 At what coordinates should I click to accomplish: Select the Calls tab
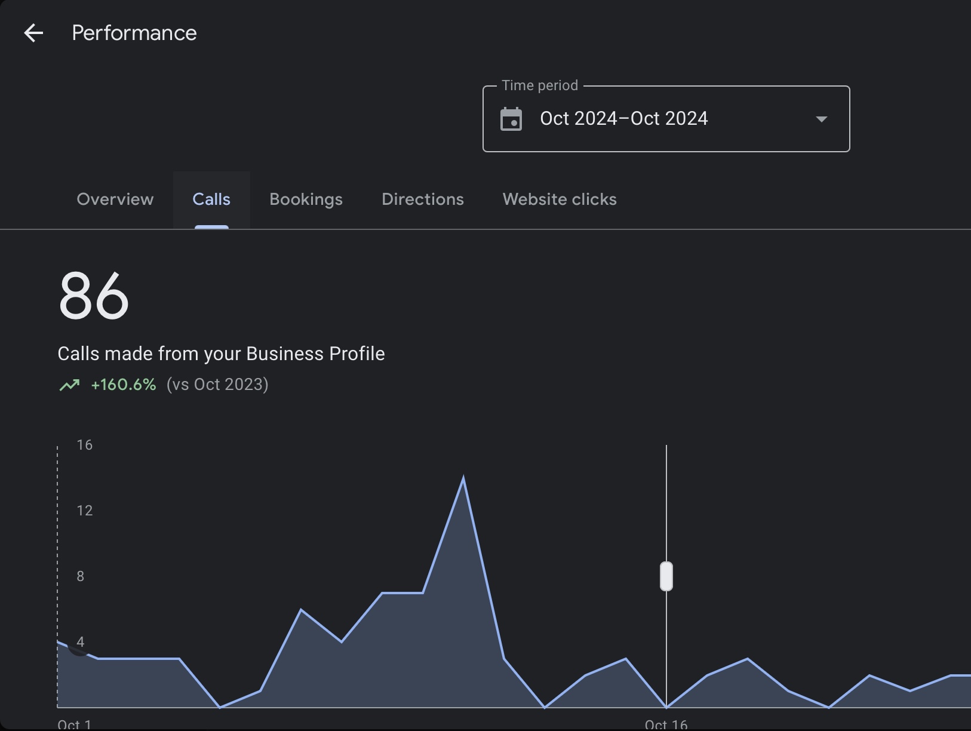tap(211, 199)
